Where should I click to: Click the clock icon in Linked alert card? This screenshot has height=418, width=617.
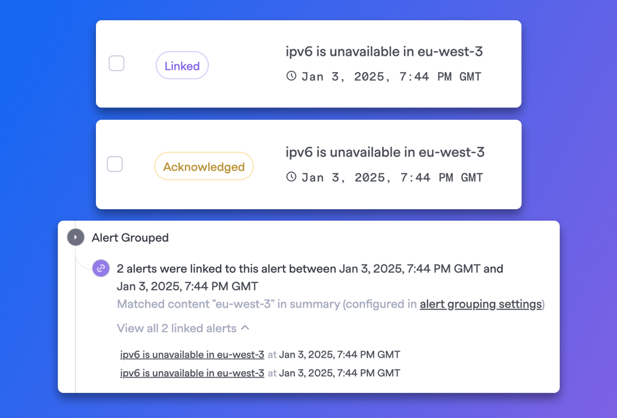click(x=291, y=76)
